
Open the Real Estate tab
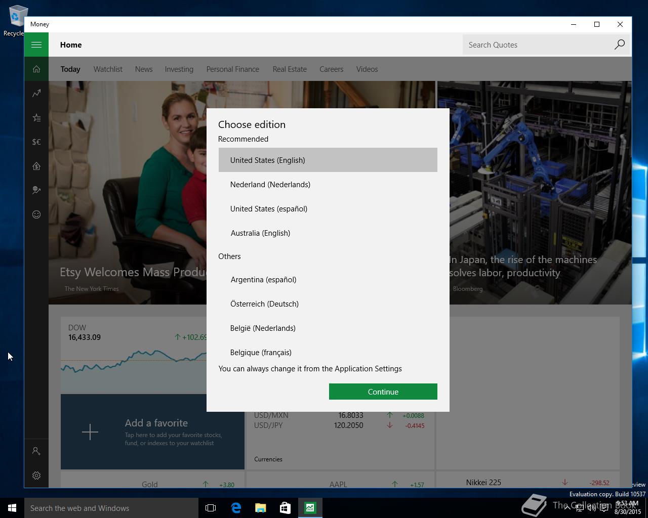(x=290, y=69)
